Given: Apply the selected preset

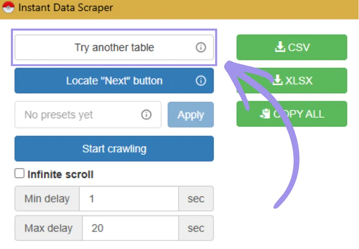Looking at the screenshot, I should click(191, 114).
